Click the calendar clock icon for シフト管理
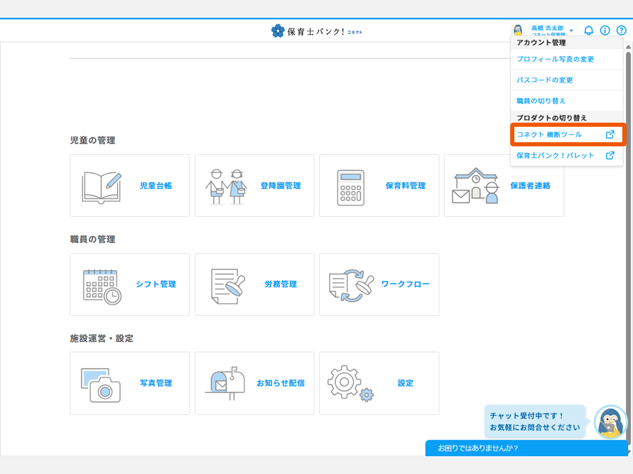 pyautogui.click(x=102, y=286)
